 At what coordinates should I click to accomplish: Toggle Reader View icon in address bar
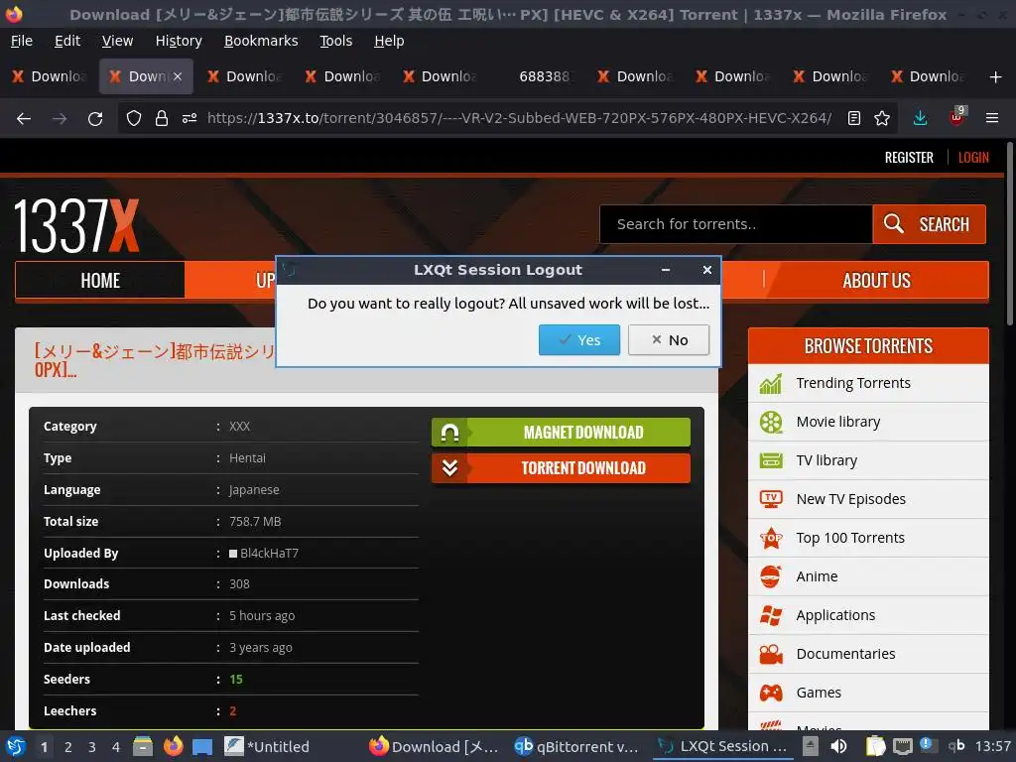854,118
